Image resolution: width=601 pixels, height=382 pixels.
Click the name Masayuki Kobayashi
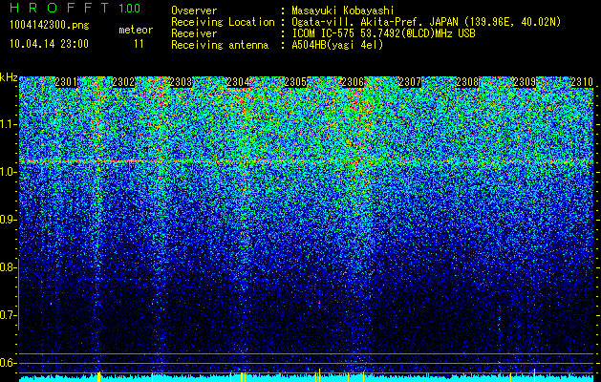343,11
